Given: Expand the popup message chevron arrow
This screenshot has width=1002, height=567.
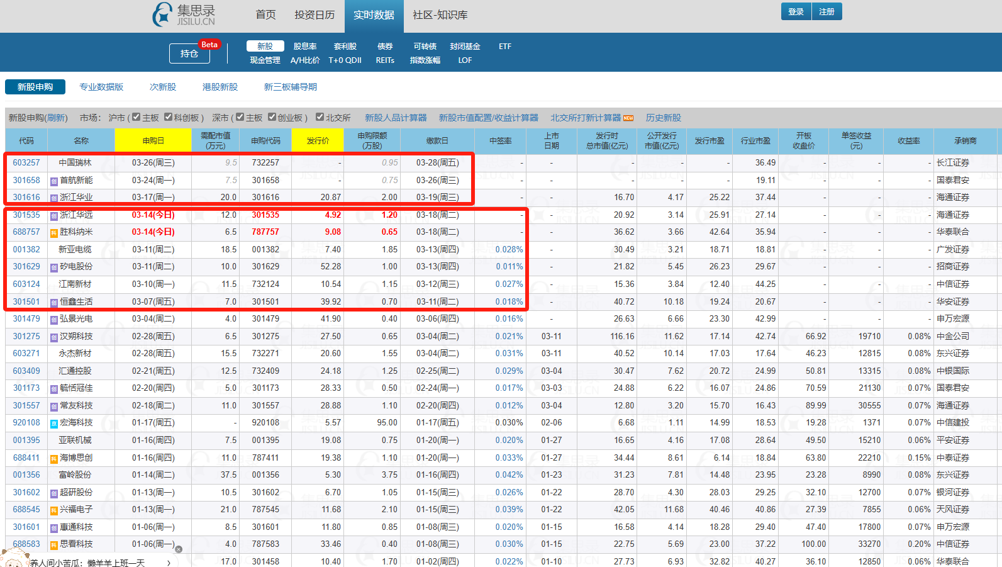Looking at the screenshot, I should coord(169,563).
